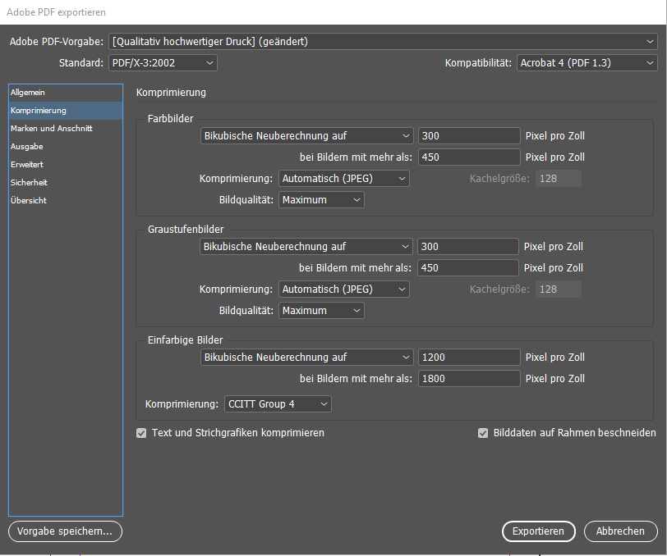Viewport: 667px width, 556px height.
Task: Open Farbbilder Komprimierung Automatisch (JPEG) dropdown
Action: (x=344, y=179)
